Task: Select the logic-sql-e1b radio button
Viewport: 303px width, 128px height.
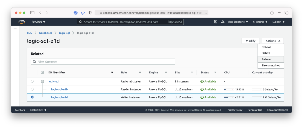Action: click(x=32, y=89)
